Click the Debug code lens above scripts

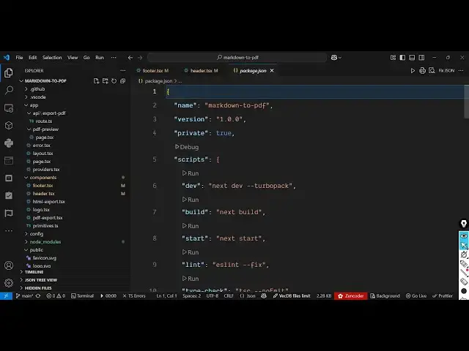point(187,147)
